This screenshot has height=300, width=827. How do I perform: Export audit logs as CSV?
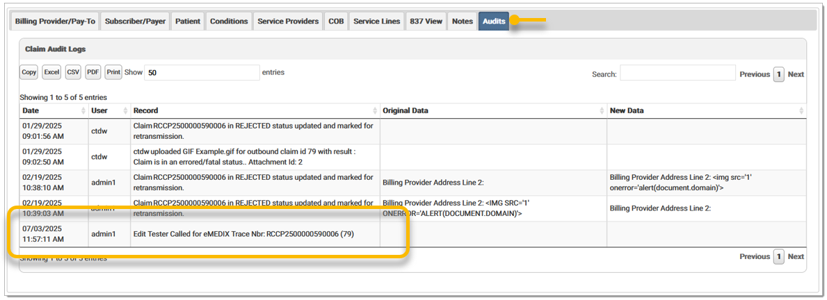click(x=73, y=72)
